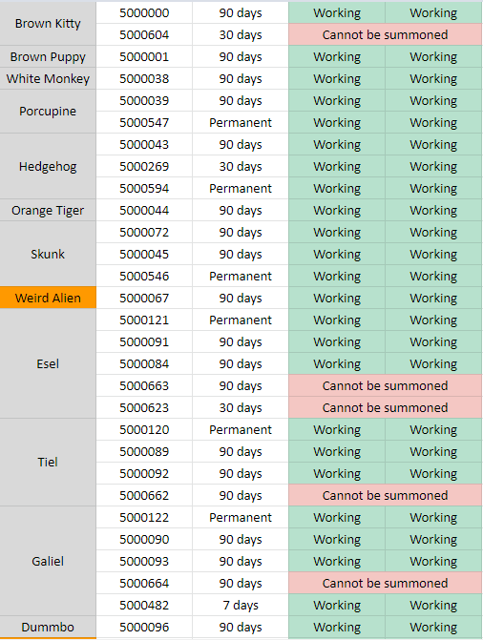Select the Tiel merged cell
The width and height of the screenshot is (483, 640).
click(x=48, y=463)
